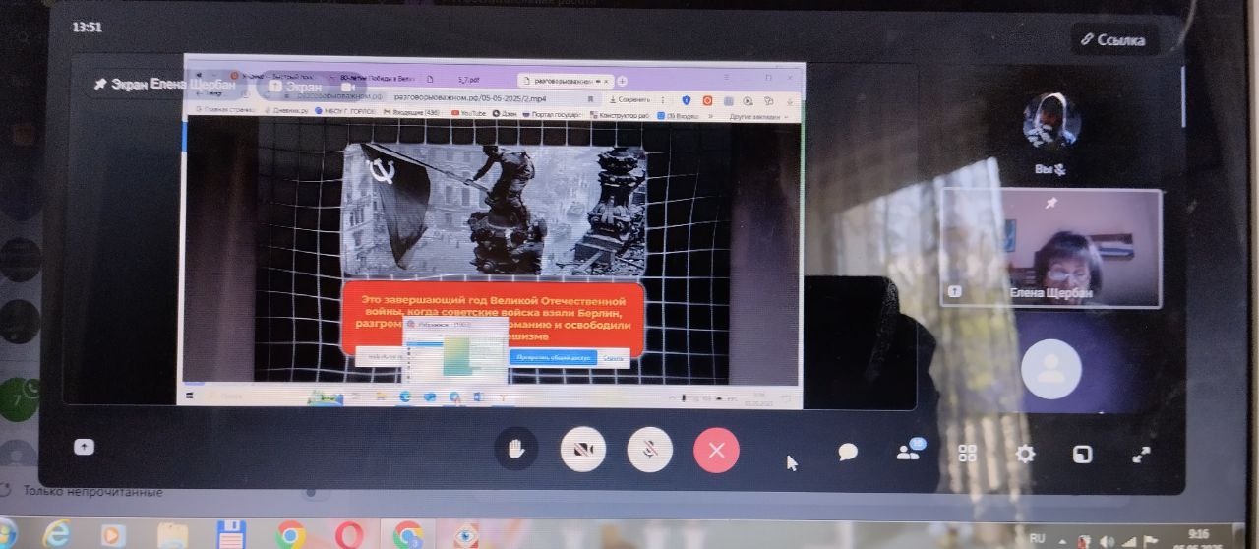Open the media player taskbar icon

[113, 535]
